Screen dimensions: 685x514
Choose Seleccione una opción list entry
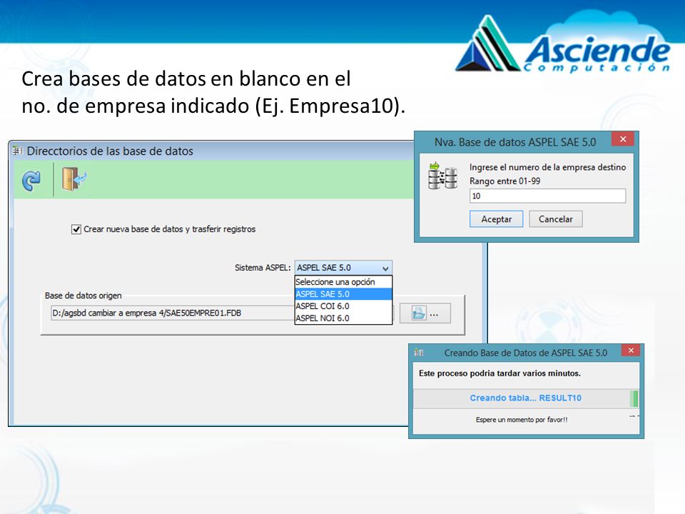(343, 282)
